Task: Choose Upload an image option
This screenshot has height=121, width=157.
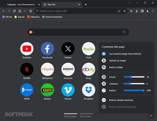Action: tap(126, 60)
